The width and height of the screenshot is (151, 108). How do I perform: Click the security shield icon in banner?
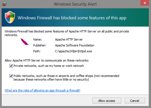point(10,17)
